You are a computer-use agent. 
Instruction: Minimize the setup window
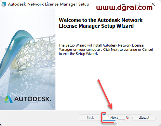[x=124, y=4]
